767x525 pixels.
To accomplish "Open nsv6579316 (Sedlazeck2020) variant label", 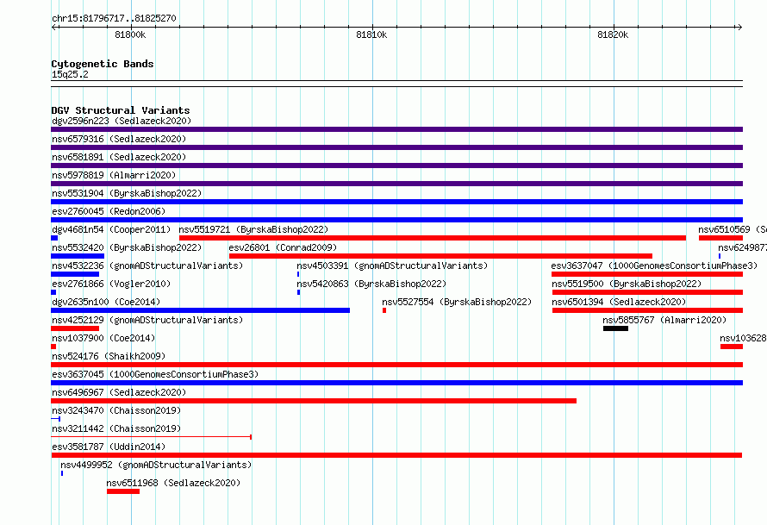I will (119, 139).
